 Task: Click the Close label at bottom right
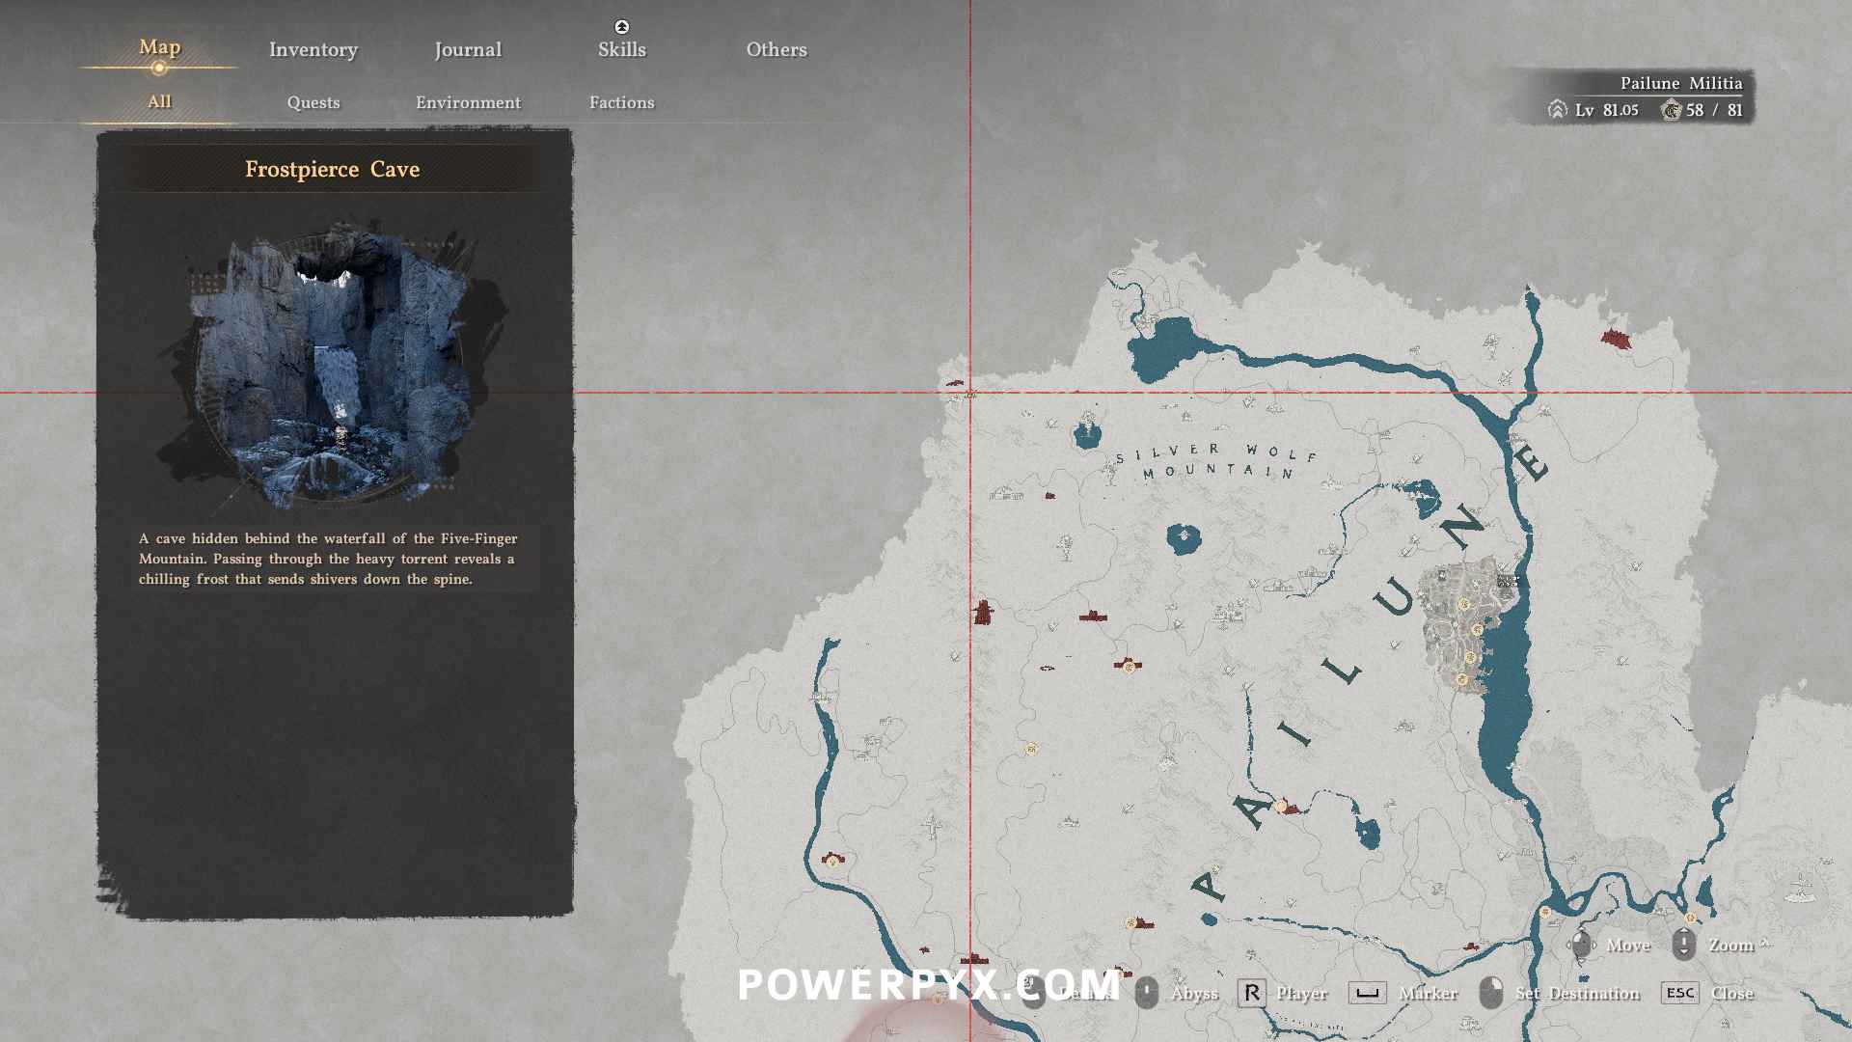click(x=1731, y=993)
